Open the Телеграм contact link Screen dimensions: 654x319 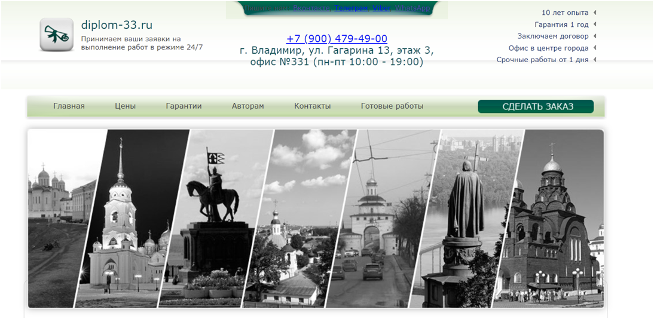351,8
